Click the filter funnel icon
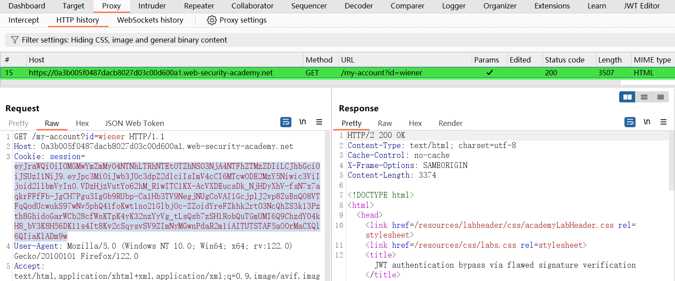 tap(15, 40)
